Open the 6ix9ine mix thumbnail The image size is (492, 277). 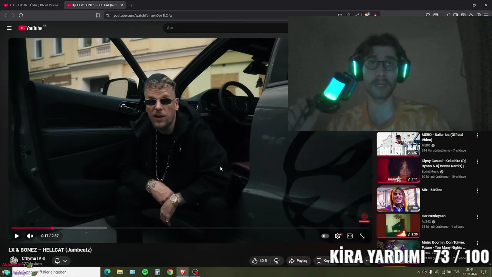tap(398, 199)
